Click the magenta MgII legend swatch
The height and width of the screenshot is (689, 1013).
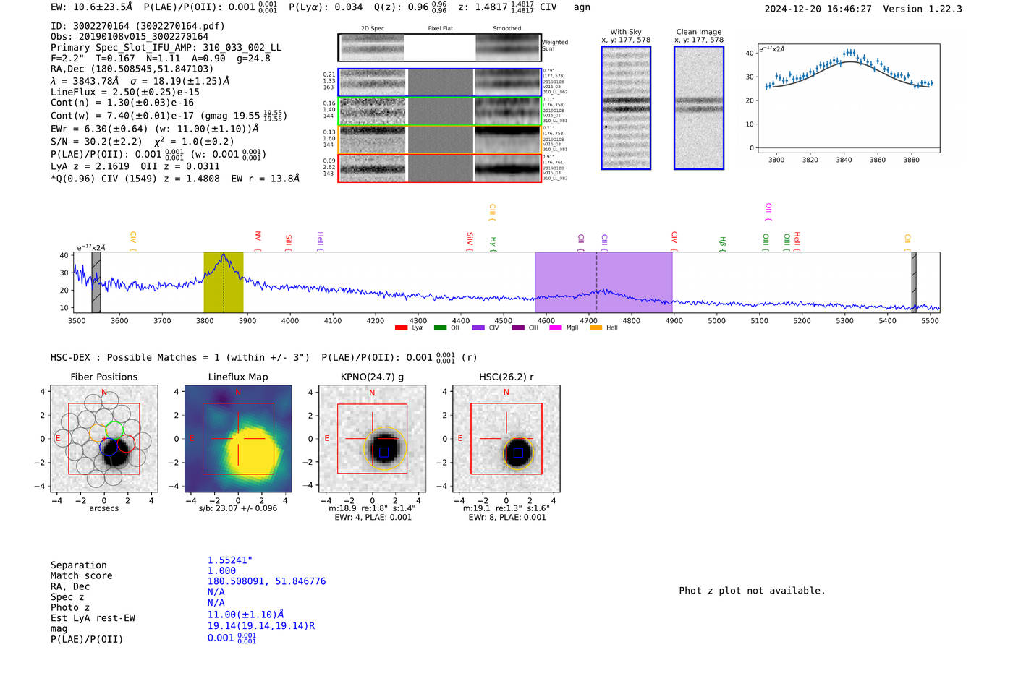pos(556,328)
